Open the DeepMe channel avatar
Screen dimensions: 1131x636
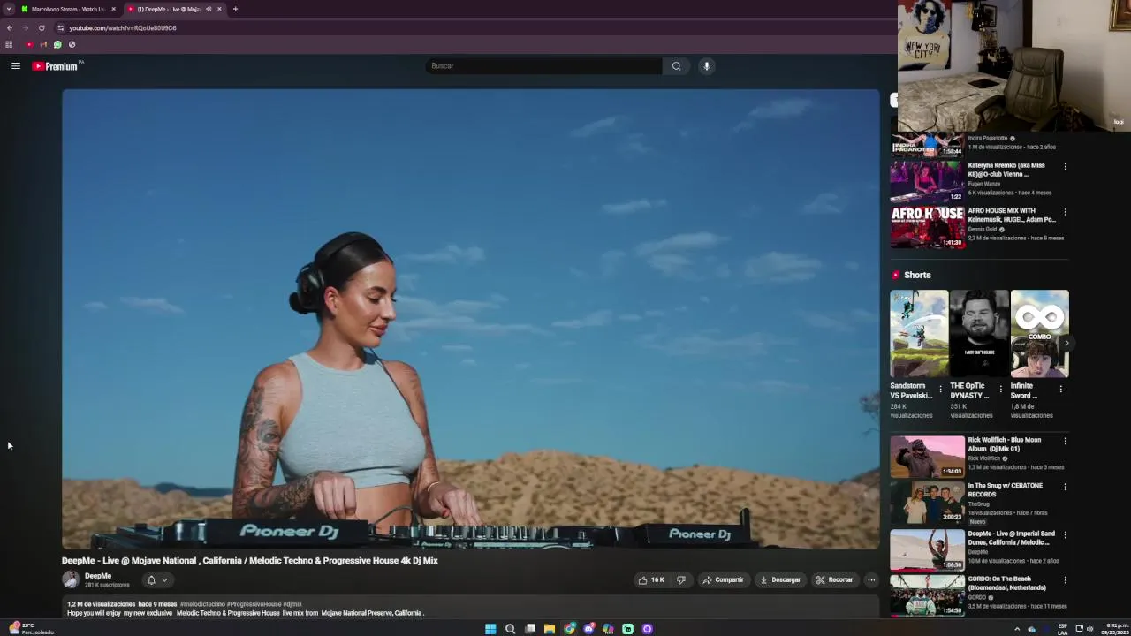pos(71,579)
